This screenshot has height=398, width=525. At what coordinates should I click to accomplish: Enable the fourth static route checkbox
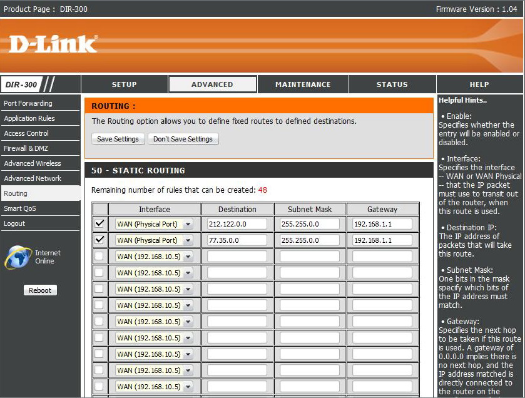[99, 273]
